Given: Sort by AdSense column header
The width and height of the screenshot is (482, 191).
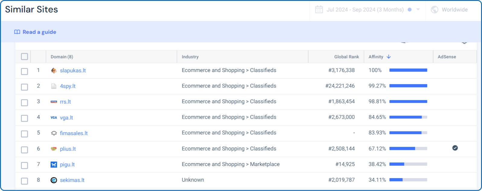Looking at the screenshot, I should [447, 57].
